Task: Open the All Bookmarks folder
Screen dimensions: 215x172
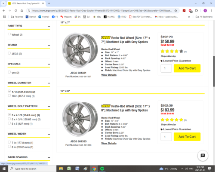Action: (204, 17)
